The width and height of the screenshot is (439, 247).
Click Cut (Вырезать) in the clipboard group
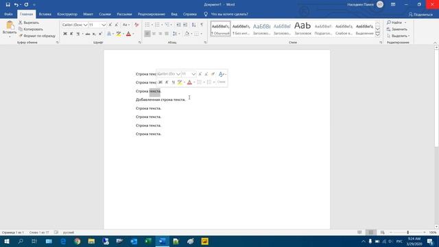[x=29, y=23]
